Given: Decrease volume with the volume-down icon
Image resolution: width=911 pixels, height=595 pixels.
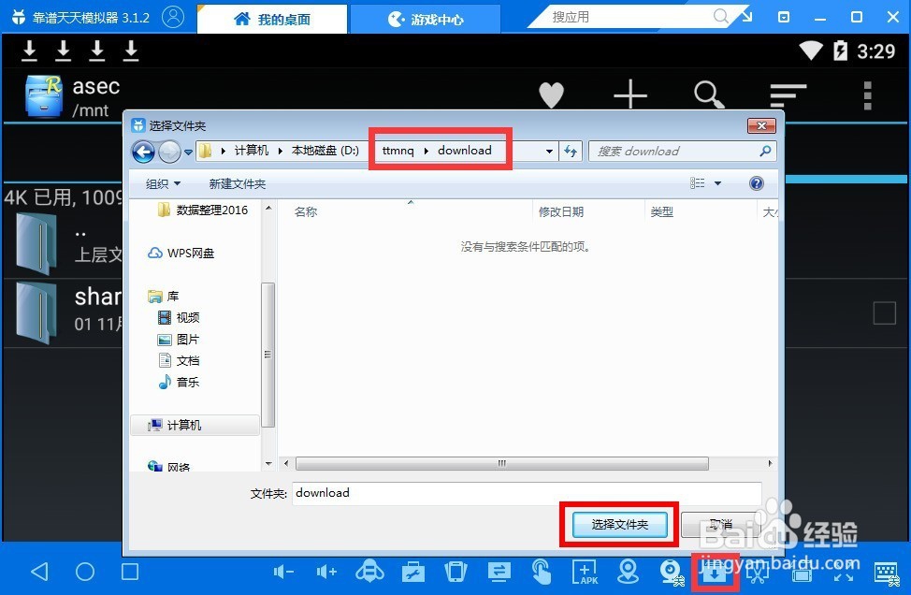Looking at the screenshot, I should (x=284, y=572).
